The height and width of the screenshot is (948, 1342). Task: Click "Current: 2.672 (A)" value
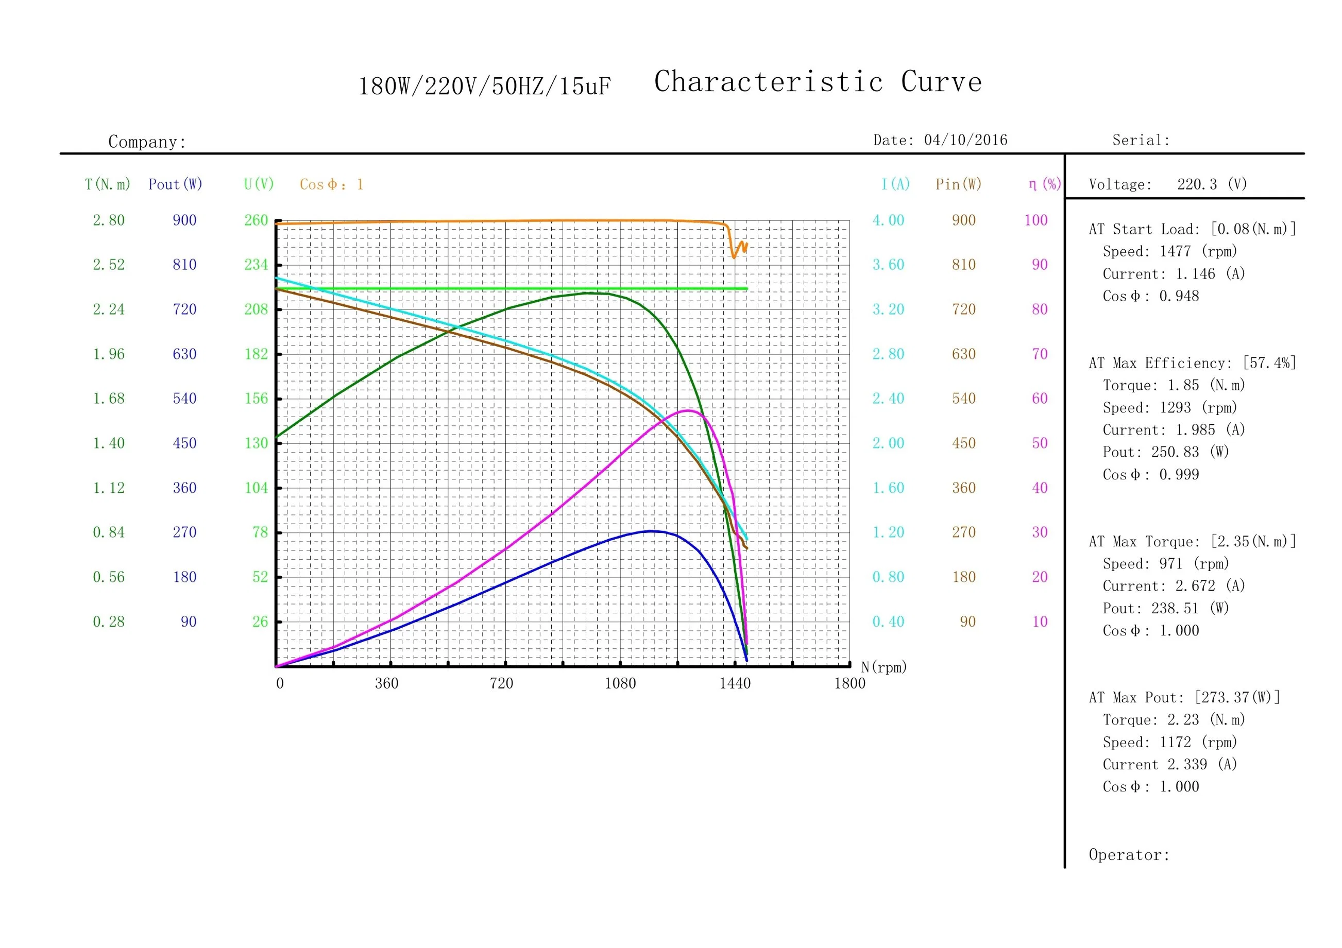1174,586
